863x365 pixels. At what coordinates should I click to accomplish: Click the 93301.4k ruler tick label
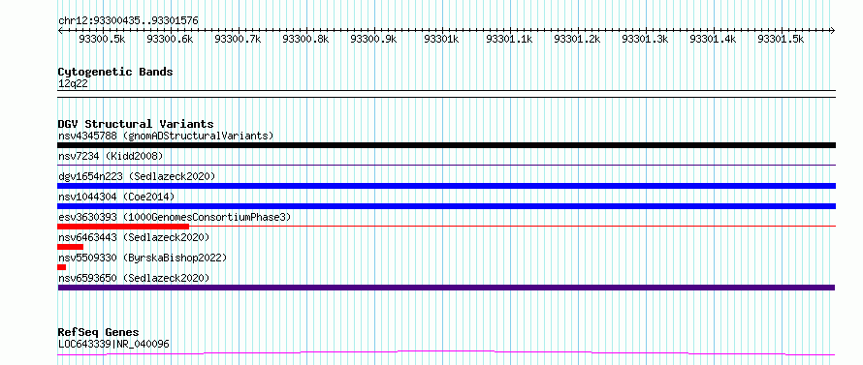coord(713,39)
